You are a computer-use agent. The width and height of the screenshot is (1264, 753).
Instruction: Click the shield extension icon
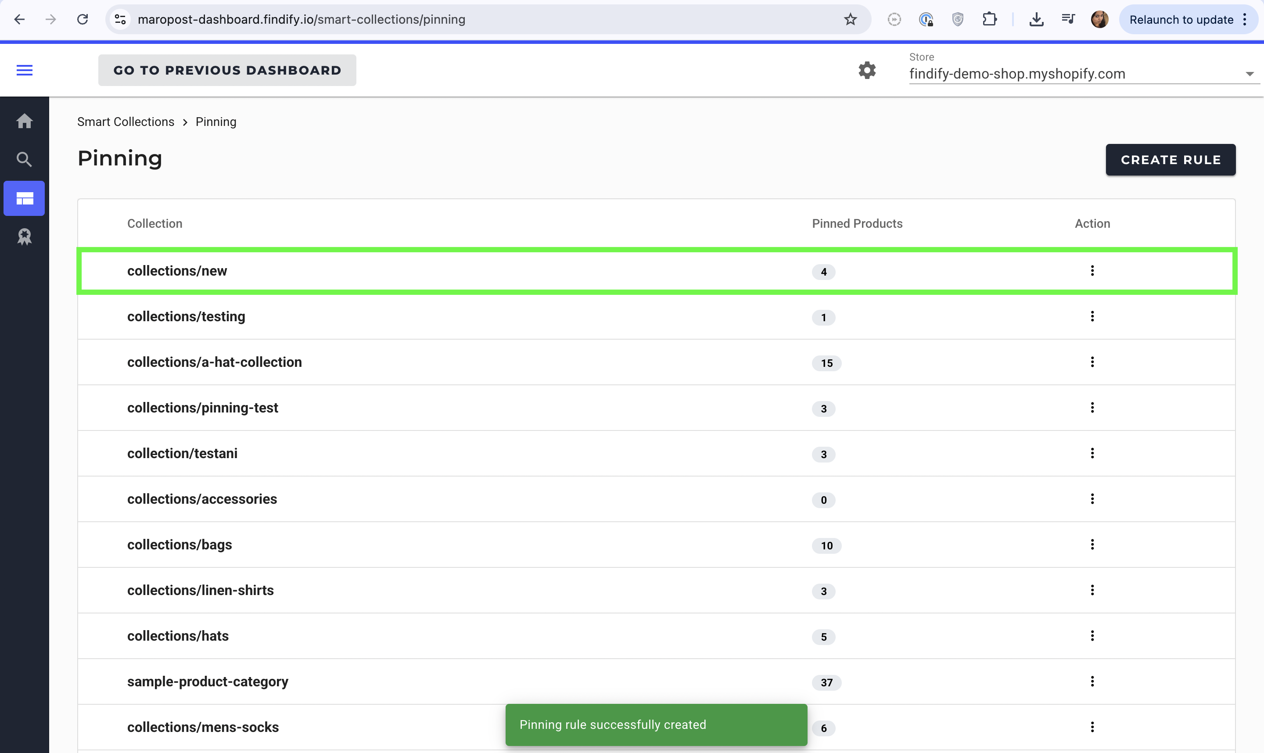[958, 19]
